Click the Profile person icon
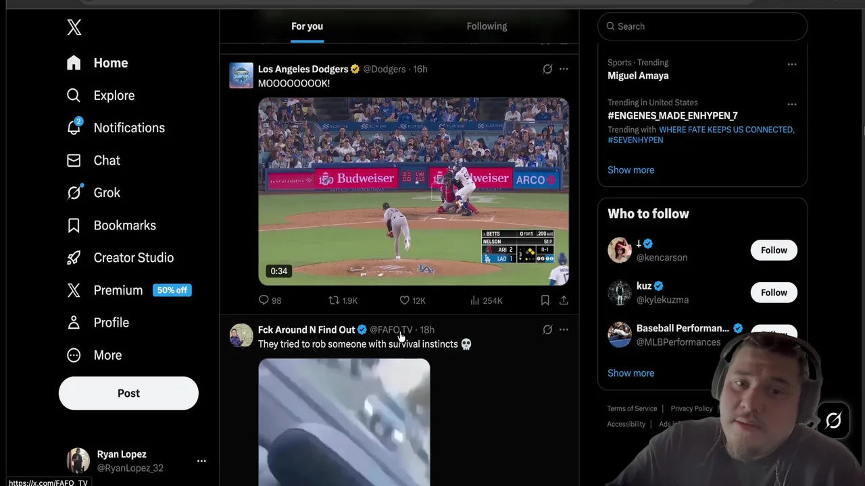 [x=74, y=322]
